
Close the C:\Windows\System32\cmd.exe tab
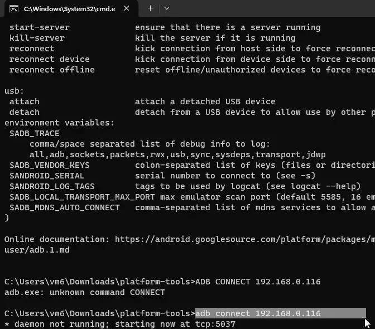coord(127,8)
